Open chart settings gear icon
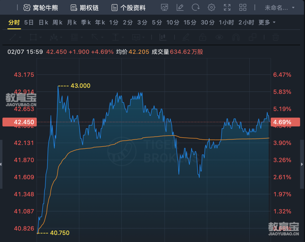 pos(211,8)
